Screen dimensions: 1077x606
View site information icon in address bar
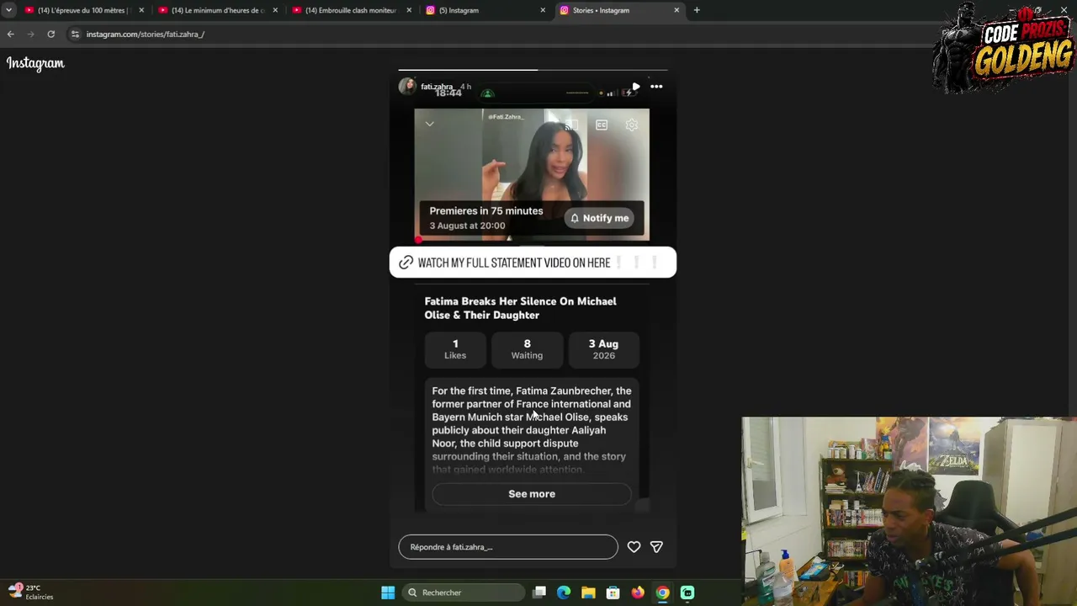click(75, 35)
